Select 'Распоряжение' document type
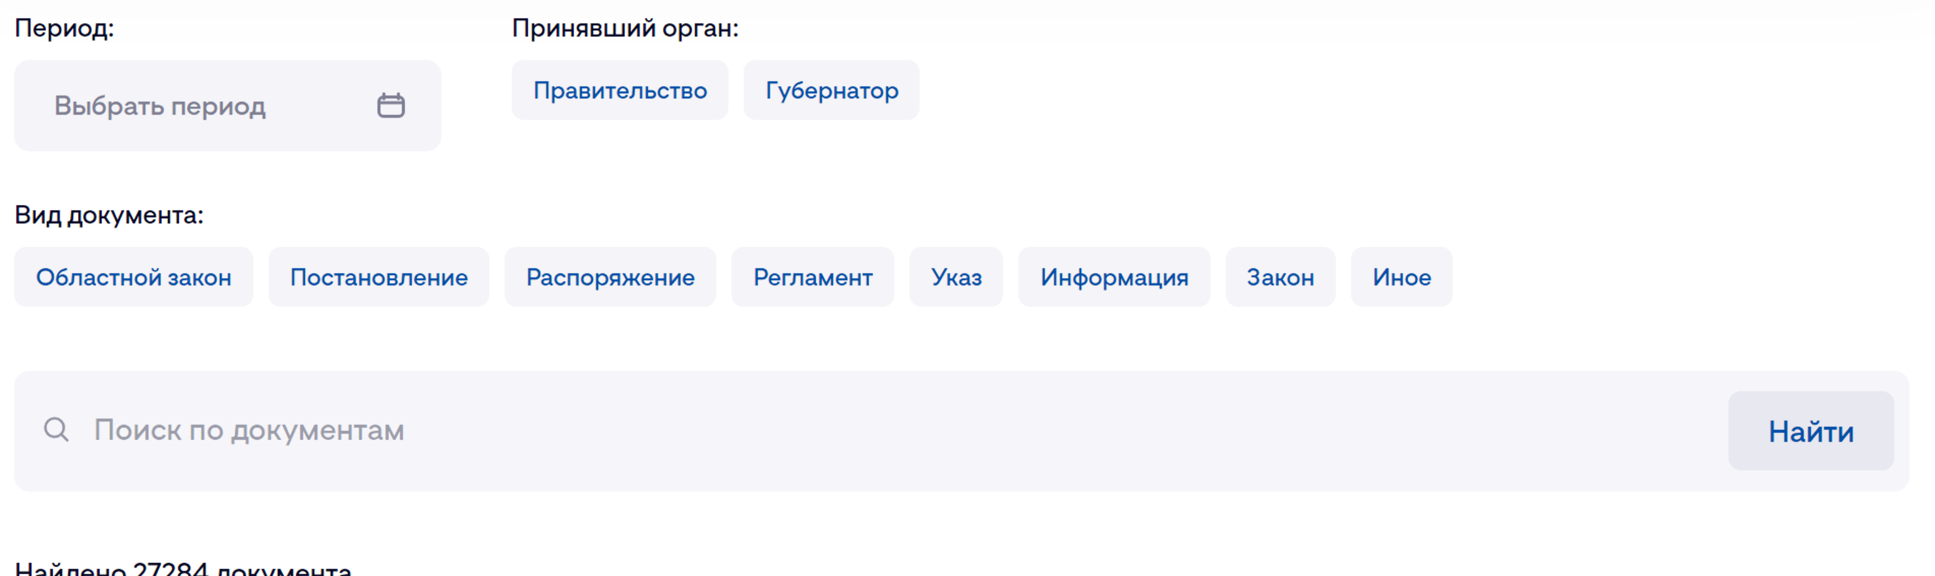This screenshot has height=576, width=1935. pos(610,277)
